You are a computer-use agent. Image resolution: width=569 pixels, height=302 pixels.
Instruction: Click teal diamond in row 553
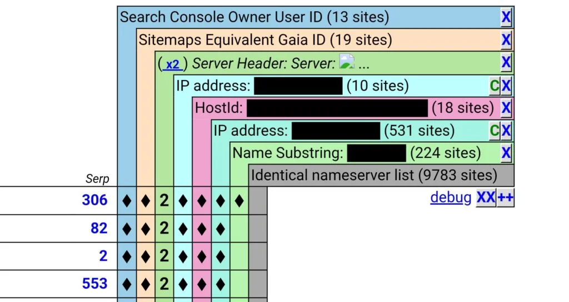[x=220, y=284]
